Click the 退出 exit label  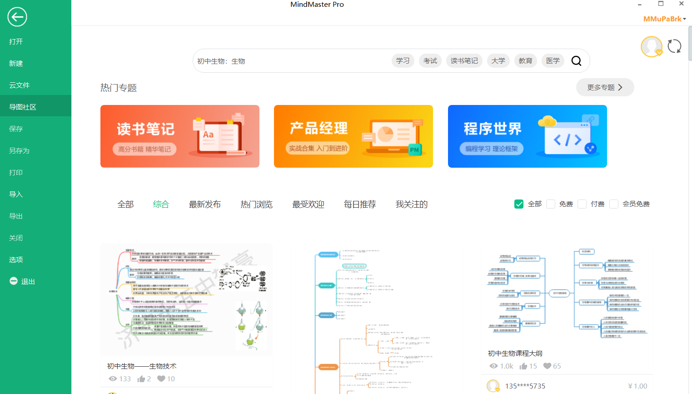click(28, 281)
